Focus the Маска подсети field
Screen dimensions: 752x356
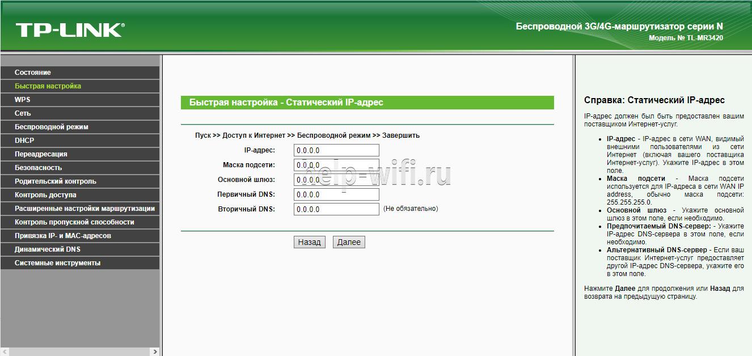[x=336, y=165]
